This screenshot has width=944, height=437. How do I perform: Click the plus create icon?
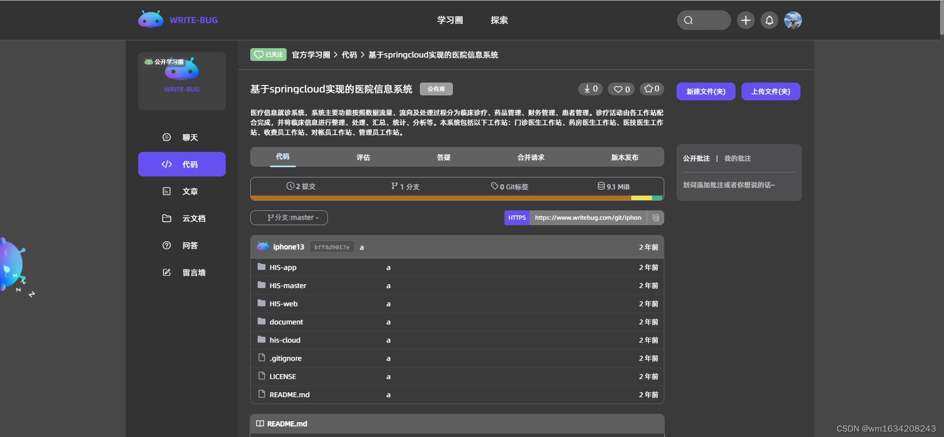(x=745, y=20)
